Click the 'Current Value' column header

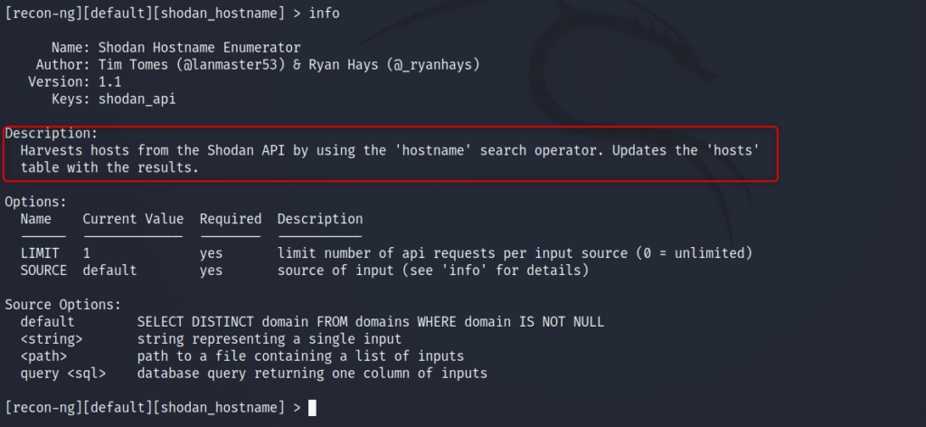133,219
